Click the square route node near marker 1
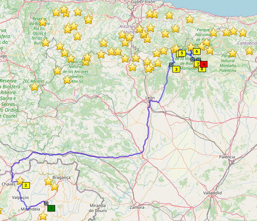 (x=46, y=203)
